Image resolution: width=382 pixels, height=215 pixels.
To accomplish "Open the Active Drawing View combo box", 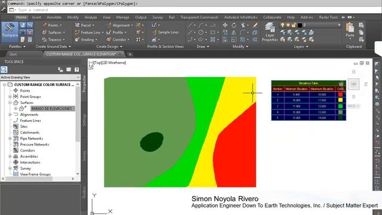I will [40, 77].
